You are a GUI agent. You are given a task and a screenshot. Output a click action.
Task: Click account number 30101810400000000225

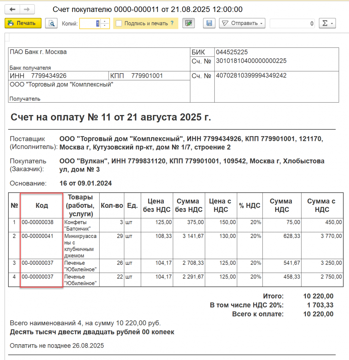pos(251,61)
